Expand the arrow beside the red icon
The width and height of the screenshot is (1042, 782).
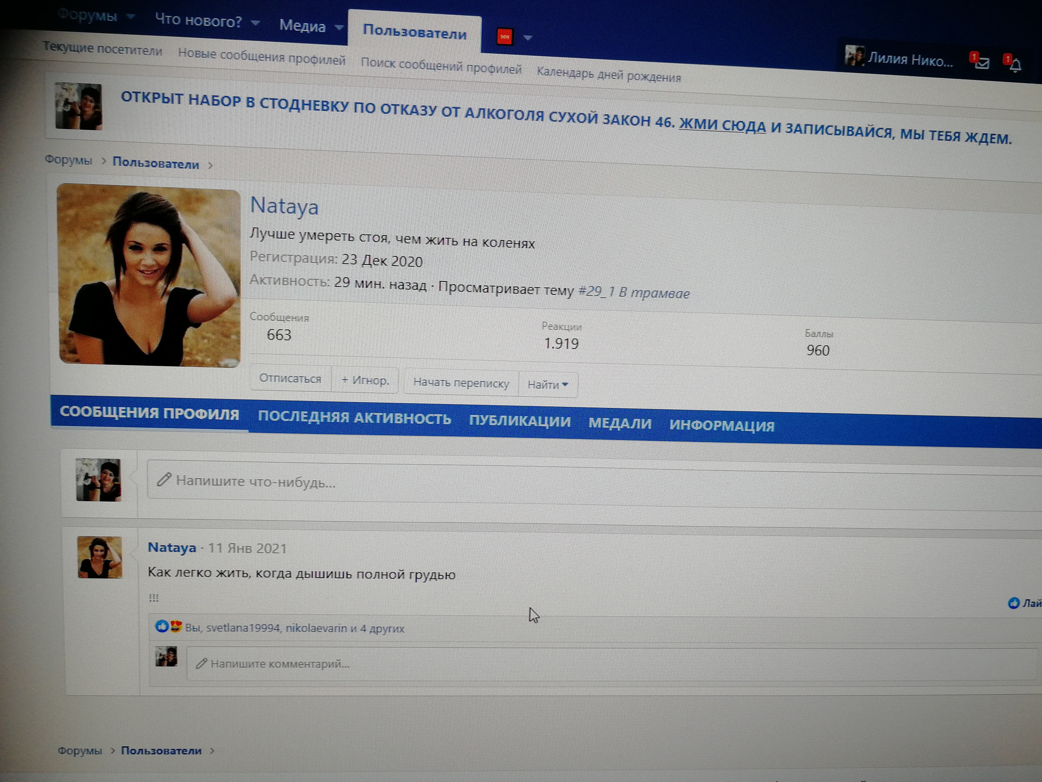528,38
